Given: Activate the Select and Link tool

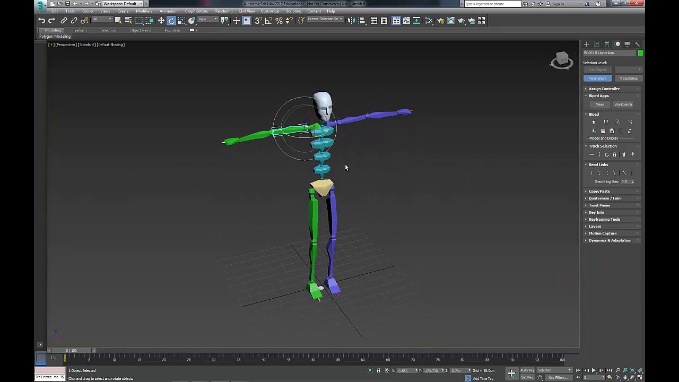Looking at the screenshot, I should tap(64, 21).
